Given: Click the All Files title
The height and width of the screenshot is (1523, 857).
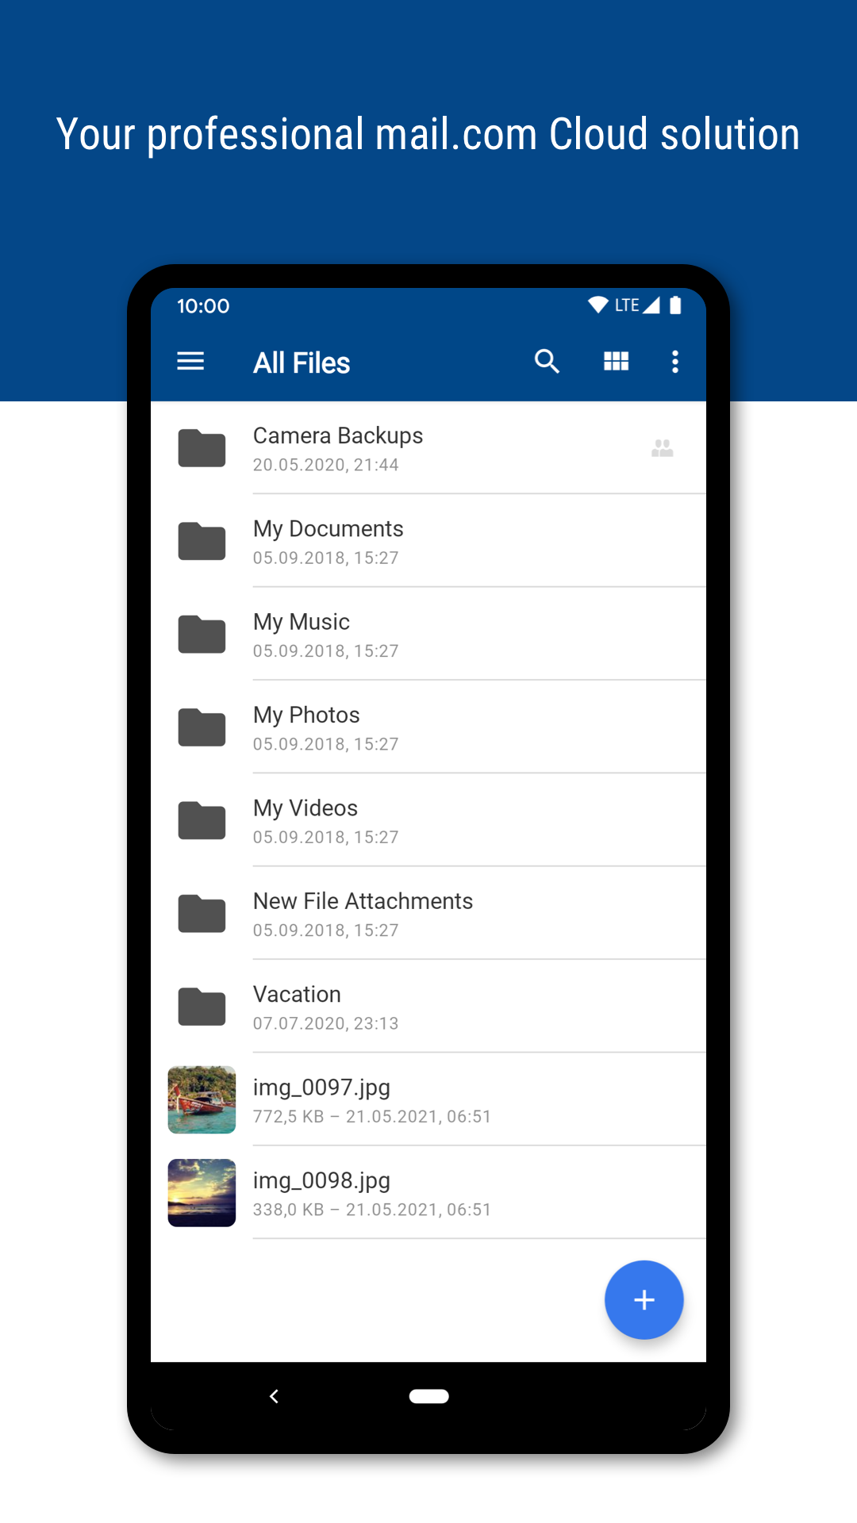Looking at the screenshot, I should tap(302, 363).
